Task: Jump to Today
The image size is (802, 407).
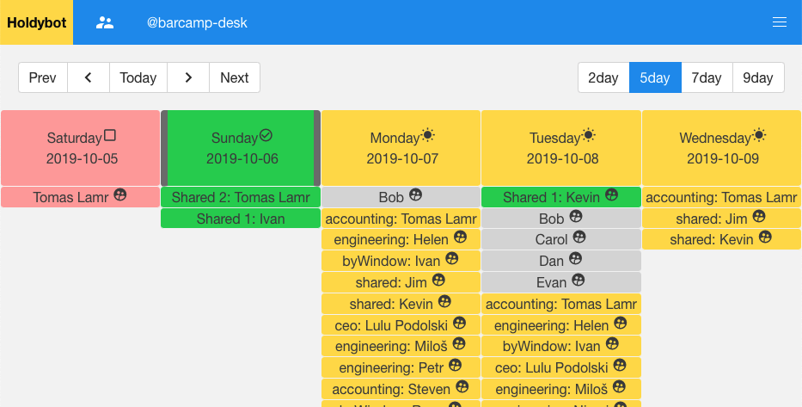Action: 138,77
